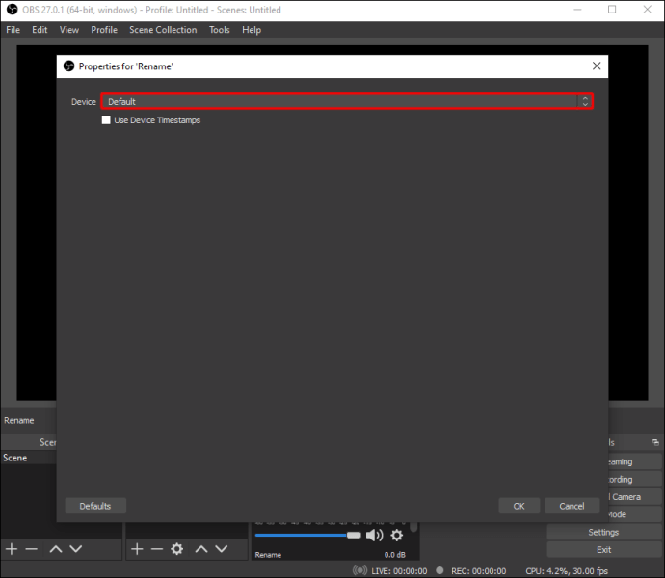Remove selected source with minus icon
The width and height of the screenshot is (665, 578).
[x=157, y=549]
